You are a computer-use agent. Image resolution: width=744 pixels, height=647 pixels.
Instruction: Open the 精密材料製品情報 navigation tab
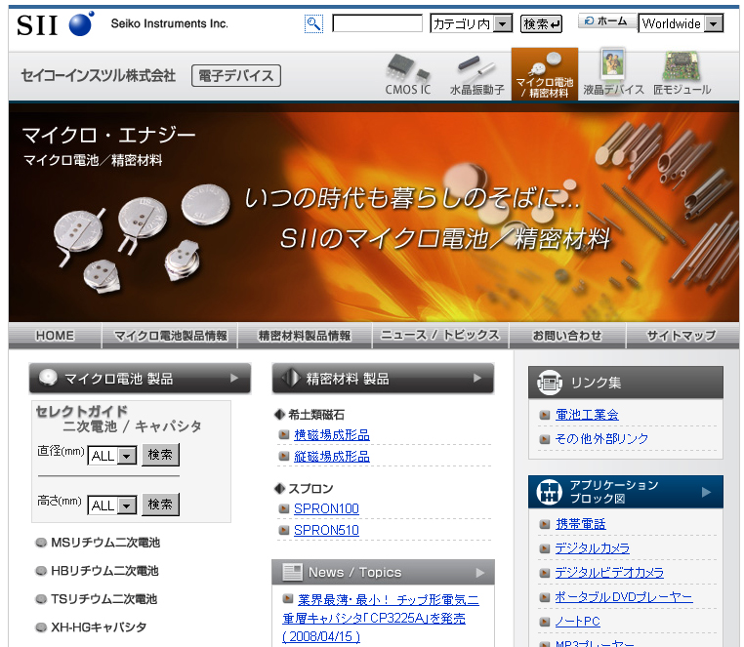pos(305,336)
